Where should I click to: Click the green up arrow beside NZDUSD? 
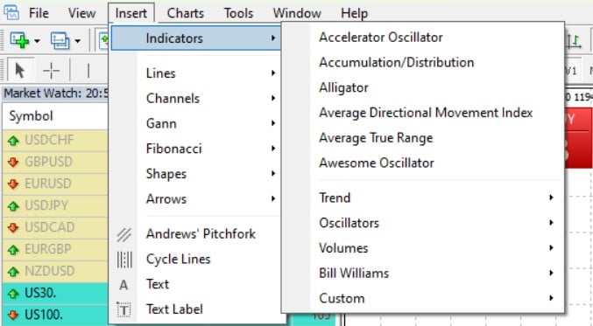pyautogui.click(x=13, y=272)
